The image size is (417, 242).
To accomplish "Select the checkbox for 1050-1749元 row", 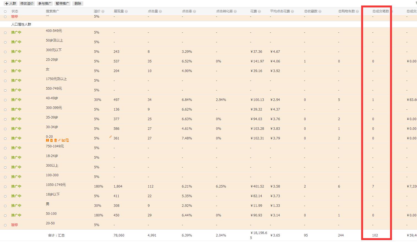I will (5, 186).
